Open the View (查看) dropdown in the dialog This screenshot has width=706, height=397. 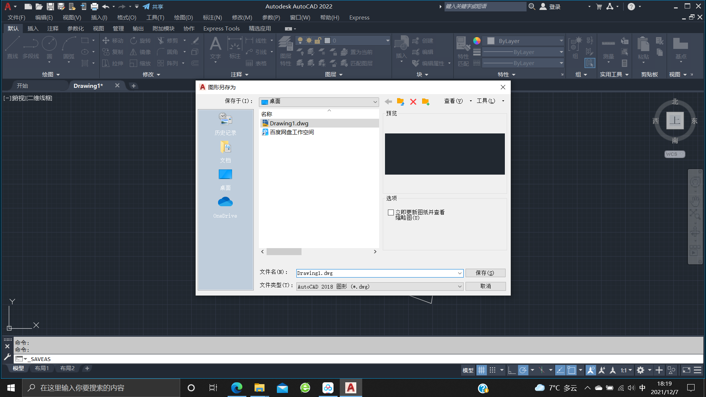457,101
